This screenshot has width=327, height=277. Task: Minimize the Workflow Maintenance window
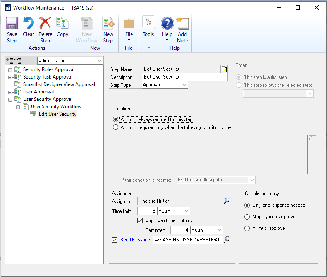pyautogui.click(x=279, y=8)
